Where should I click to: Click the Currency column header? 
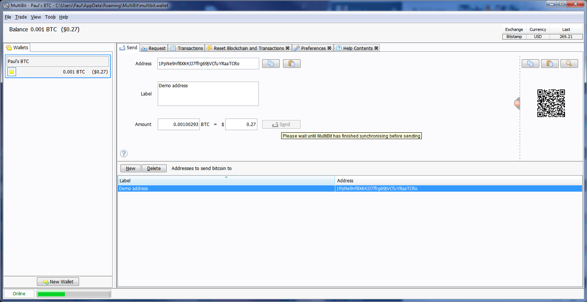coord(538,29)
